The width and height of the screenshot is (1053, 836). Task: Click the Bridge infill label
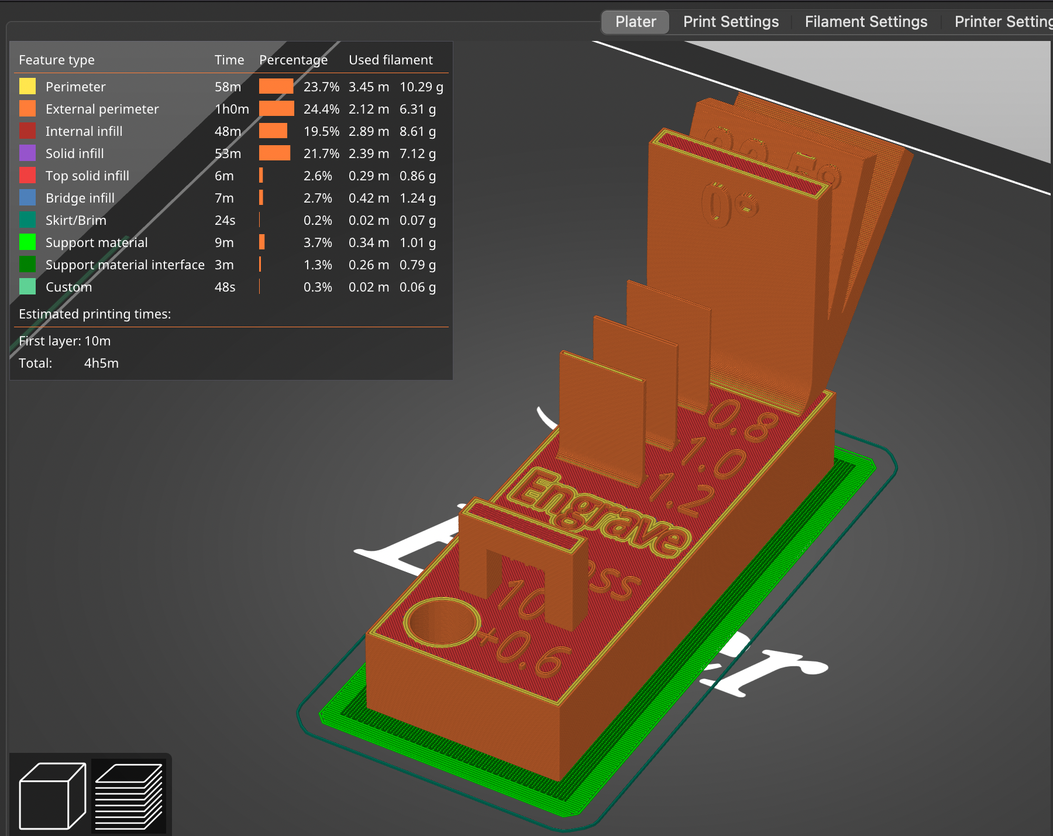click(80, 198)
